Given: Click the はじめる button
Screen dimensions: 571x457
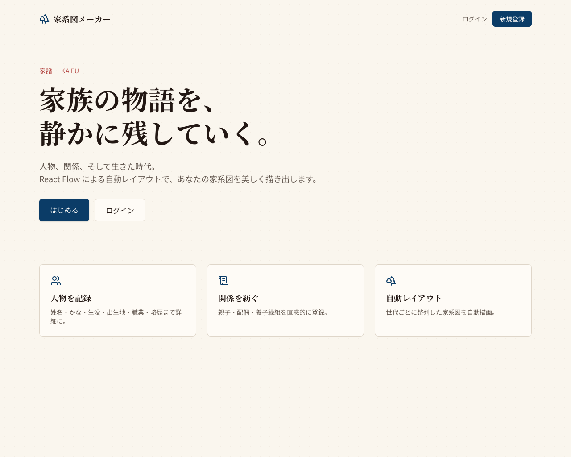Looking at the screenshot, I should pyautogui.click(x=64, y=210).
